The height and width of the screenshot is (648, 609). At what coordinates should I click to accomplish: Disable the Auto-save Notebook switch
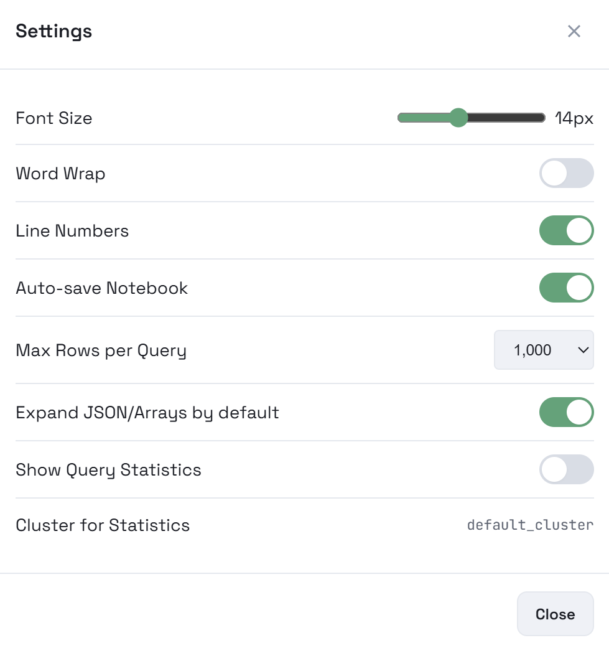point(566,288)
